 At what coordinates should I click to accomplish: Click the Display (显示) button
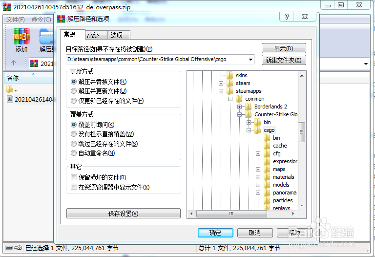point(284,48)
